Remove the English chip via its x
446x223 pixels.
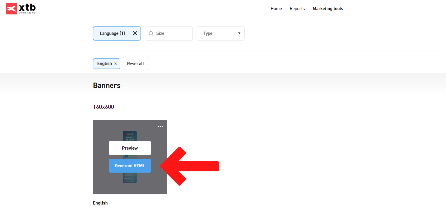116,64
